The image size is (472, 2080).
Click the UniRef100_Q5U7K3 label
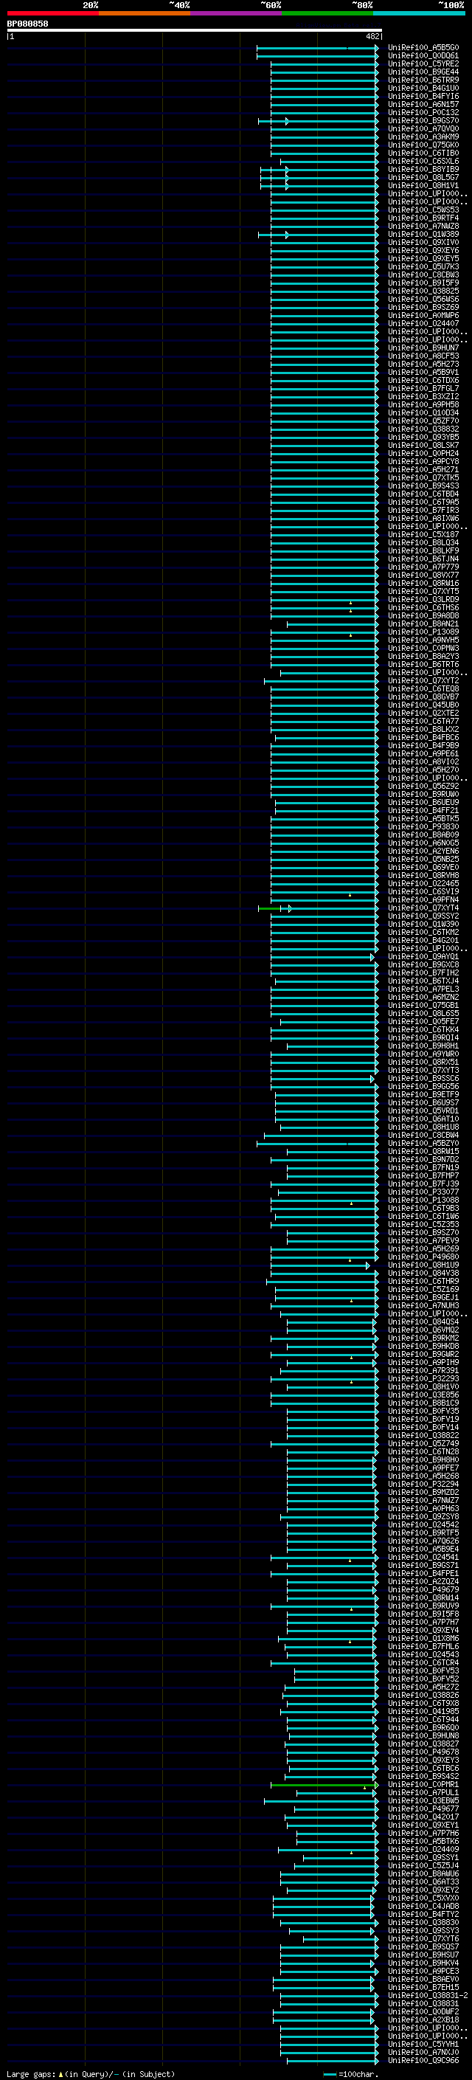click(x=423, y=266)
